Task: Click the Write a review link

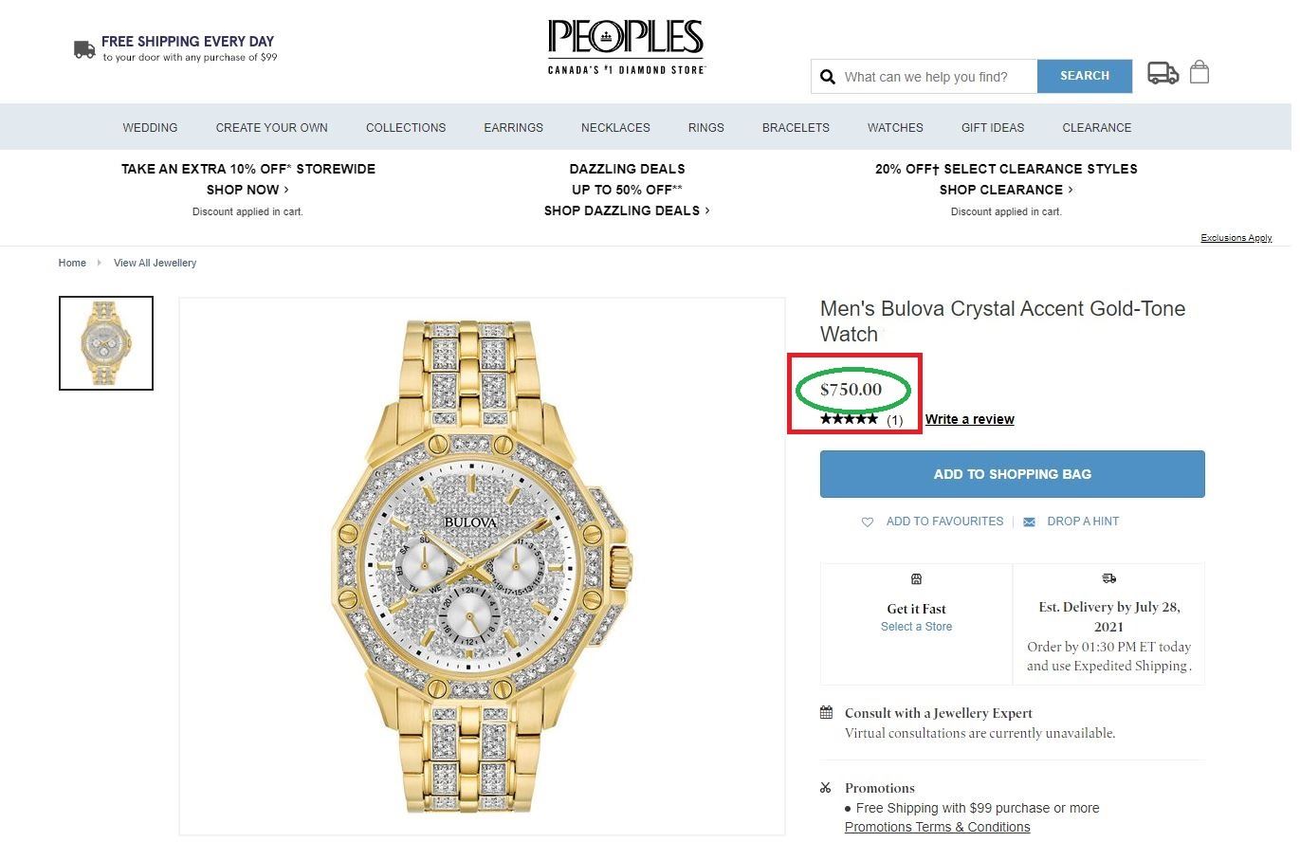Action: coord(969,419)
